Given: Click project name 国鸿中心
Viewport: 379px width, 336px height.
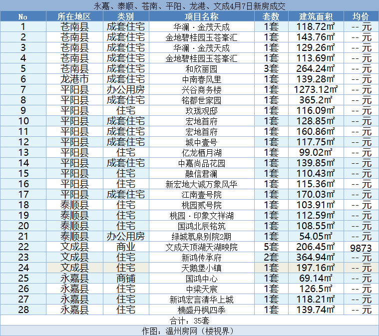Looking at the screenshot, I should pos(201,279).
